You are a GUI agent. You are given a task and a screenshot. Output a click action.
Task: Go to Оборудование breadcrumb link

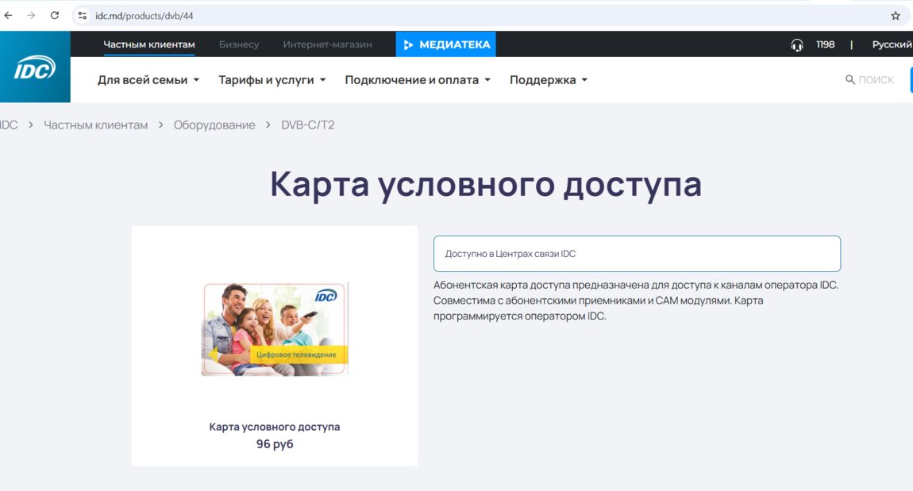[x=214, y=125]
